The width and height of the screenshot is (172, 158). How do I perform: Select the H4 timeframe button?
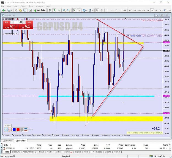tap(152, 10)
